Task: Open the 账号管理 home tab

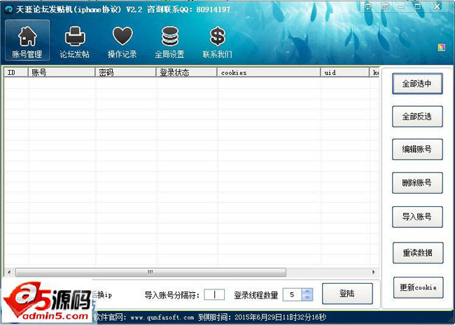Action: tap(27, 40)
